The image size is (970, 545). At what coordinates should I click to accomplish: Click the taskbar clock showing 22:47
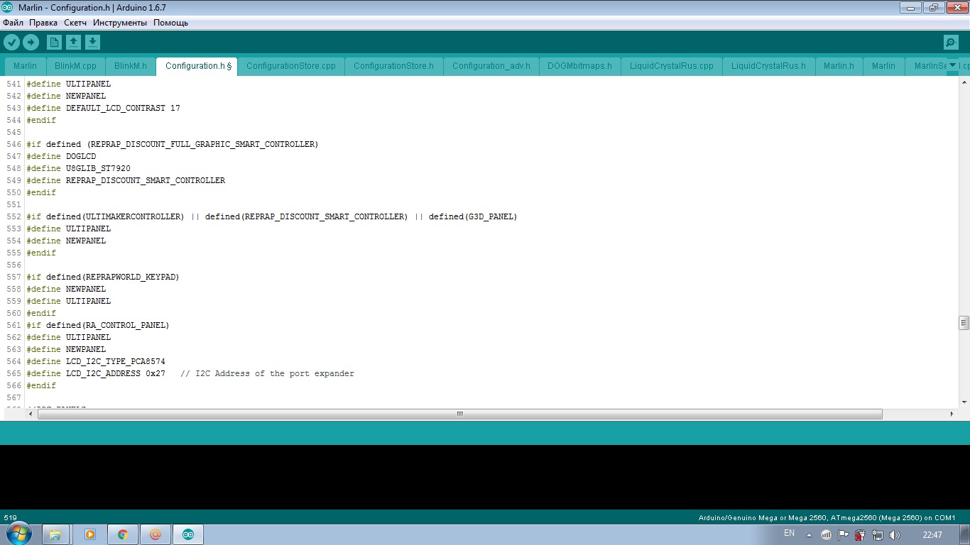tap(932, 534)
